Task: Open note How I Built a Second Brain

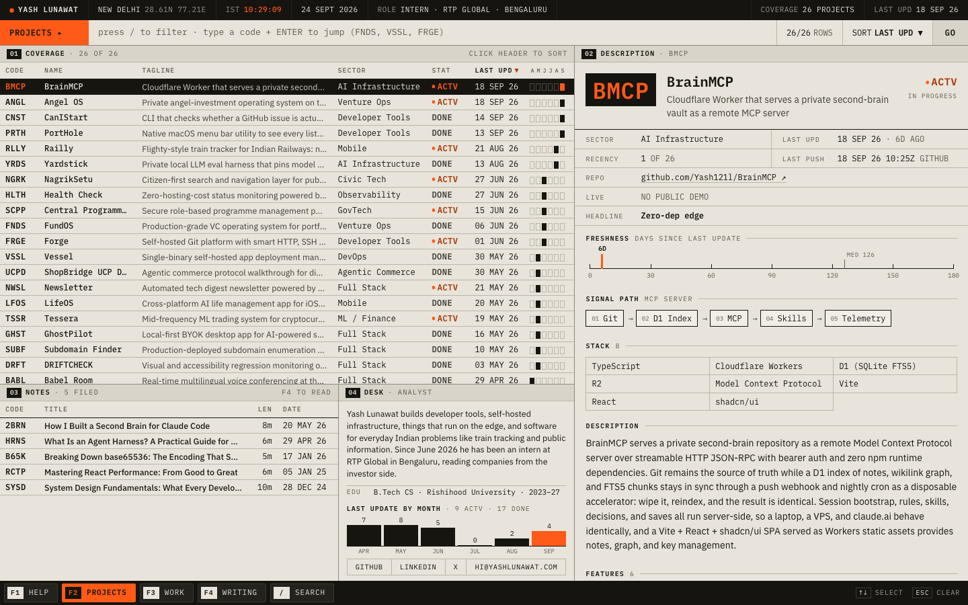Action: click(x=169, y=426)
